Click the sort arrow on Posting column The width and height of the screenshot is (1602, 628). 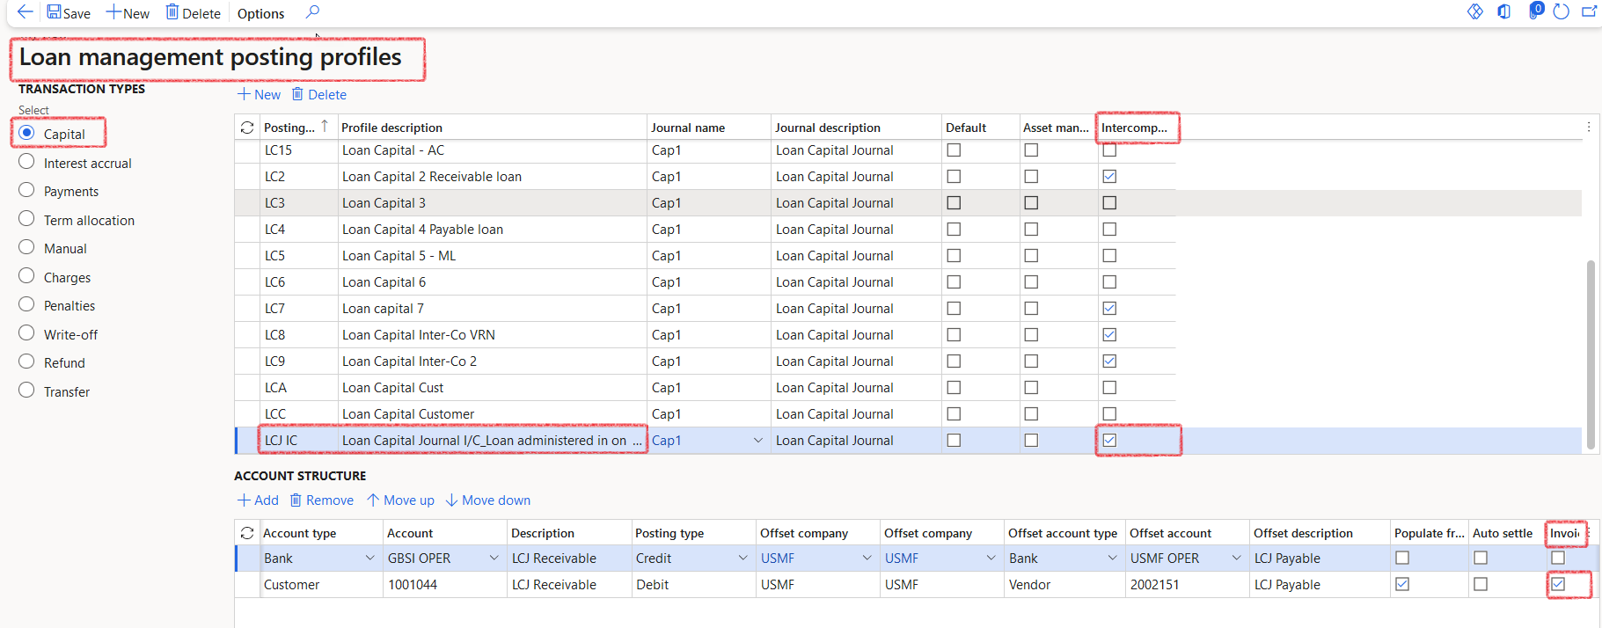(325, 127)
